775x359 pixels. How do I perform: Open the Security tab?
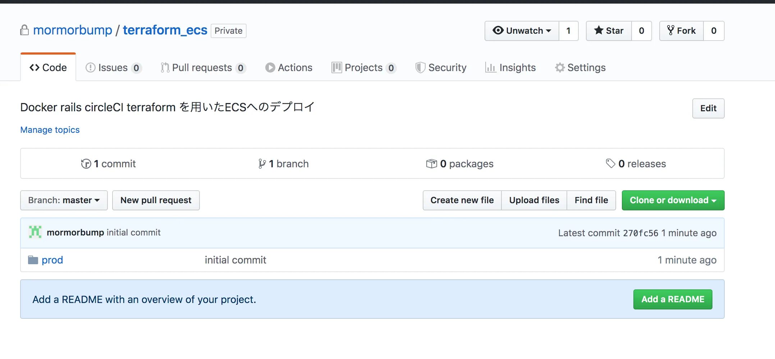441,67
